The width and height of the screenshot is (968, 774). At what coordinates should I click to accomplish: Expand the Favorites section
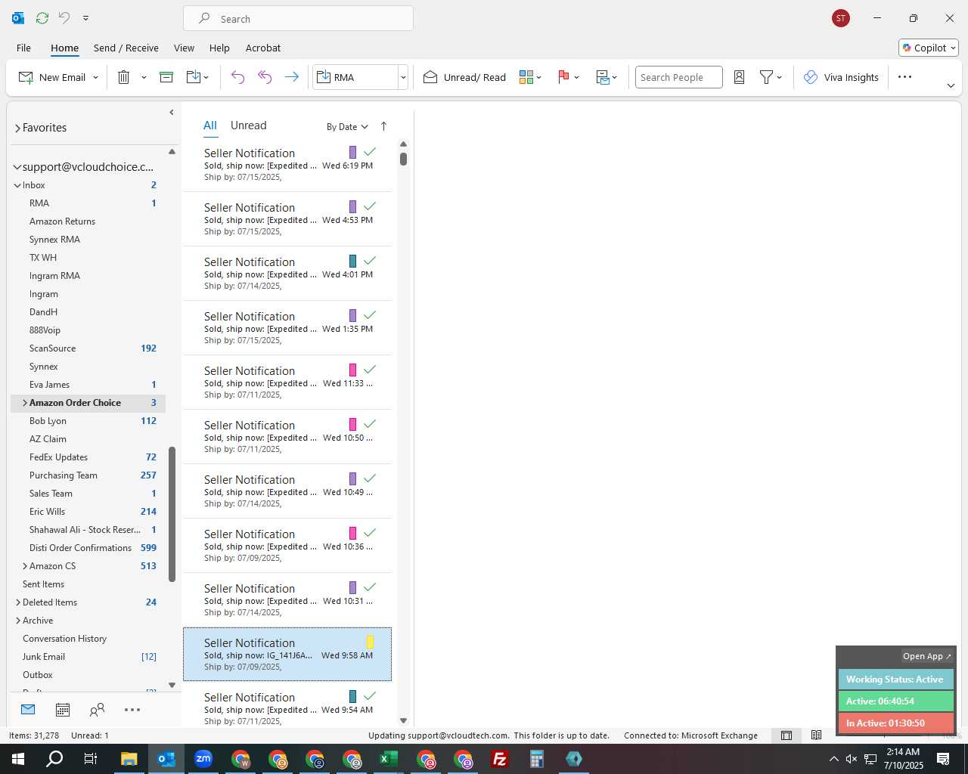[17, 128]
